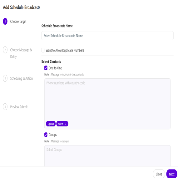
Task: Open the Select contacts dropdown
Action: point(62,124)
